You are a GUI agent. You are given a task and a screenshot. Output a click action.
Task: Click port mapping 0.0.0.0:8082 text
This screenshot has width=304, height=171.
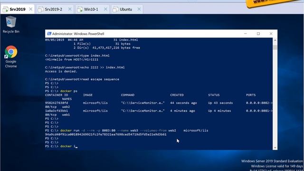(259, 103)
